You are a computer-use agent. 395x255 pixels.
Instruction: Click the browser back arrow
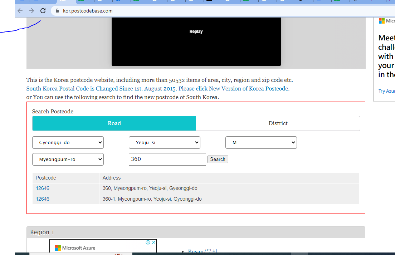tap(20, 11)
